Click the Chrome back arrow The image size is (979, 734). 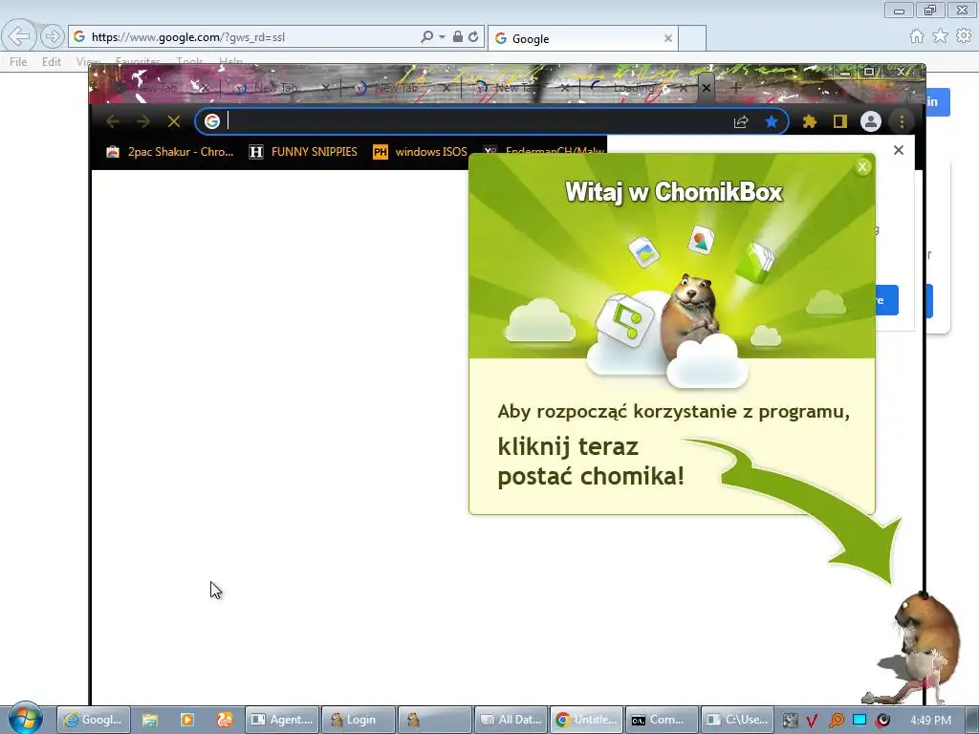pyautogui.click(x=113, y=121)
